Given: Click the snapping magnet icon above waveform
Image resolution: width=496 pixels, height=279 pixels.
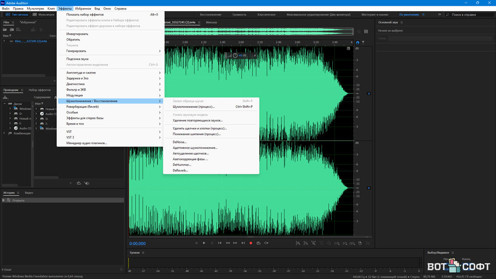Looking at the screenshot, I should tap(358, 42).
